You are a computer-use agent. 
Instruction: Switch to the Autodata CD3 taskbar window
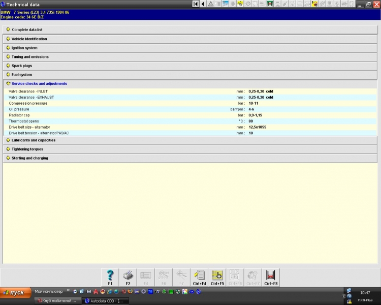click(105, 301)
